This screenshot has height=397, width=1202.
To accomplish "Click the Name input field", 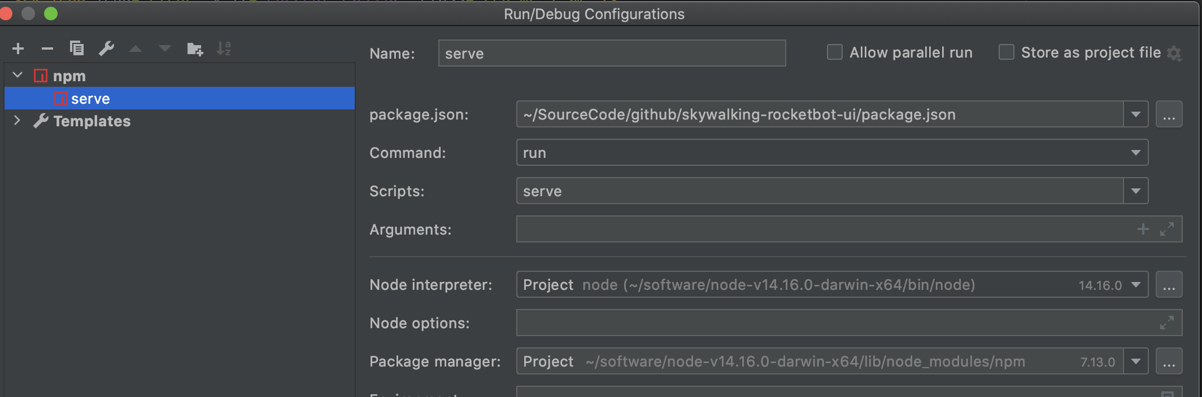I will [612, 54].
